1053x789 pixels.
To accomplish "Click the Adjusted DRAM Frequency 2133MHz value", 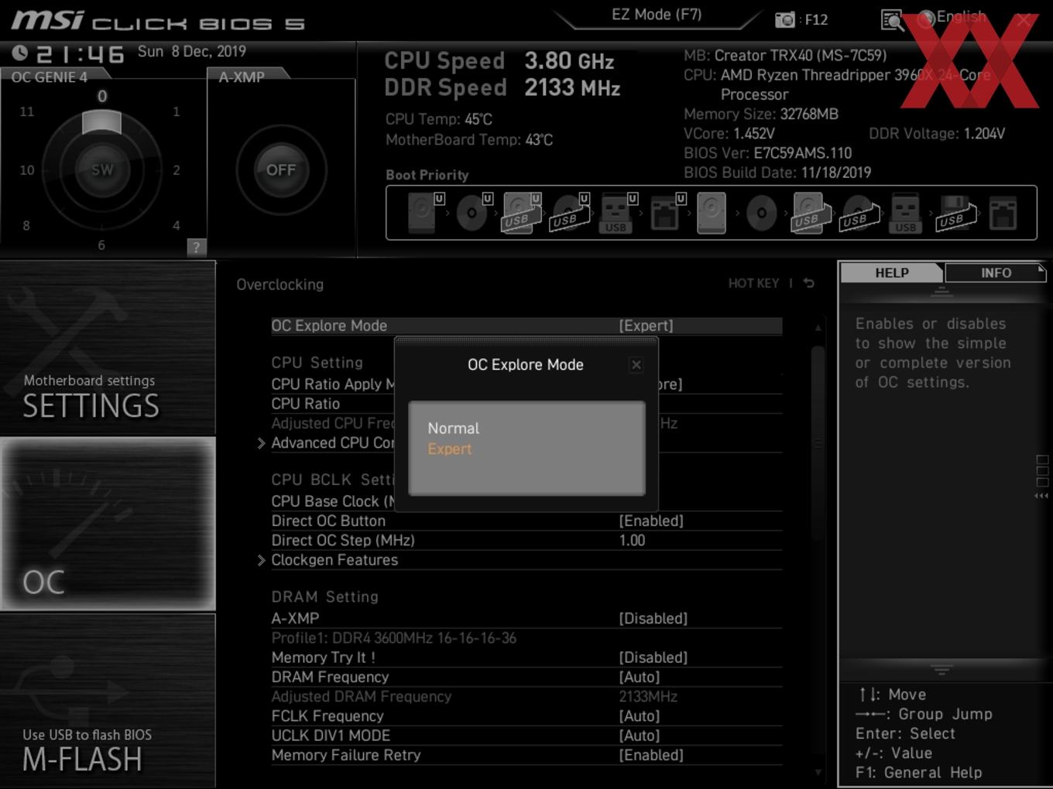I will 648,696.
